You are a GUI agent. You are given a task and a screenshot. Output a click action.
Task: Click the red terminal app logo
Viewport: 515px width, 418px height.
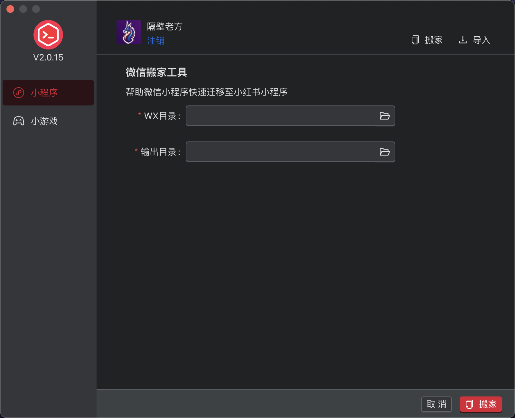tap(48, 35)
